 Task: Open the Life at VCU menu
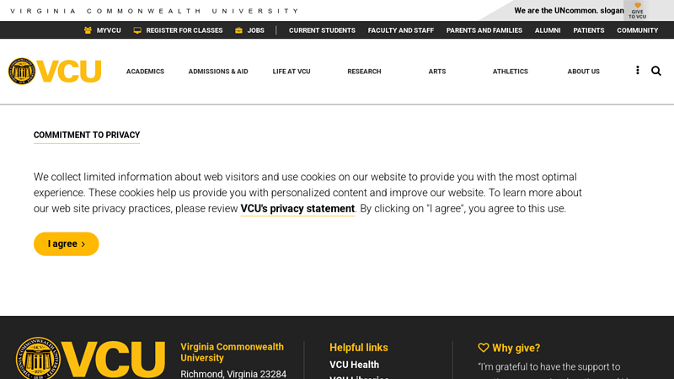[x=292, y=72]
